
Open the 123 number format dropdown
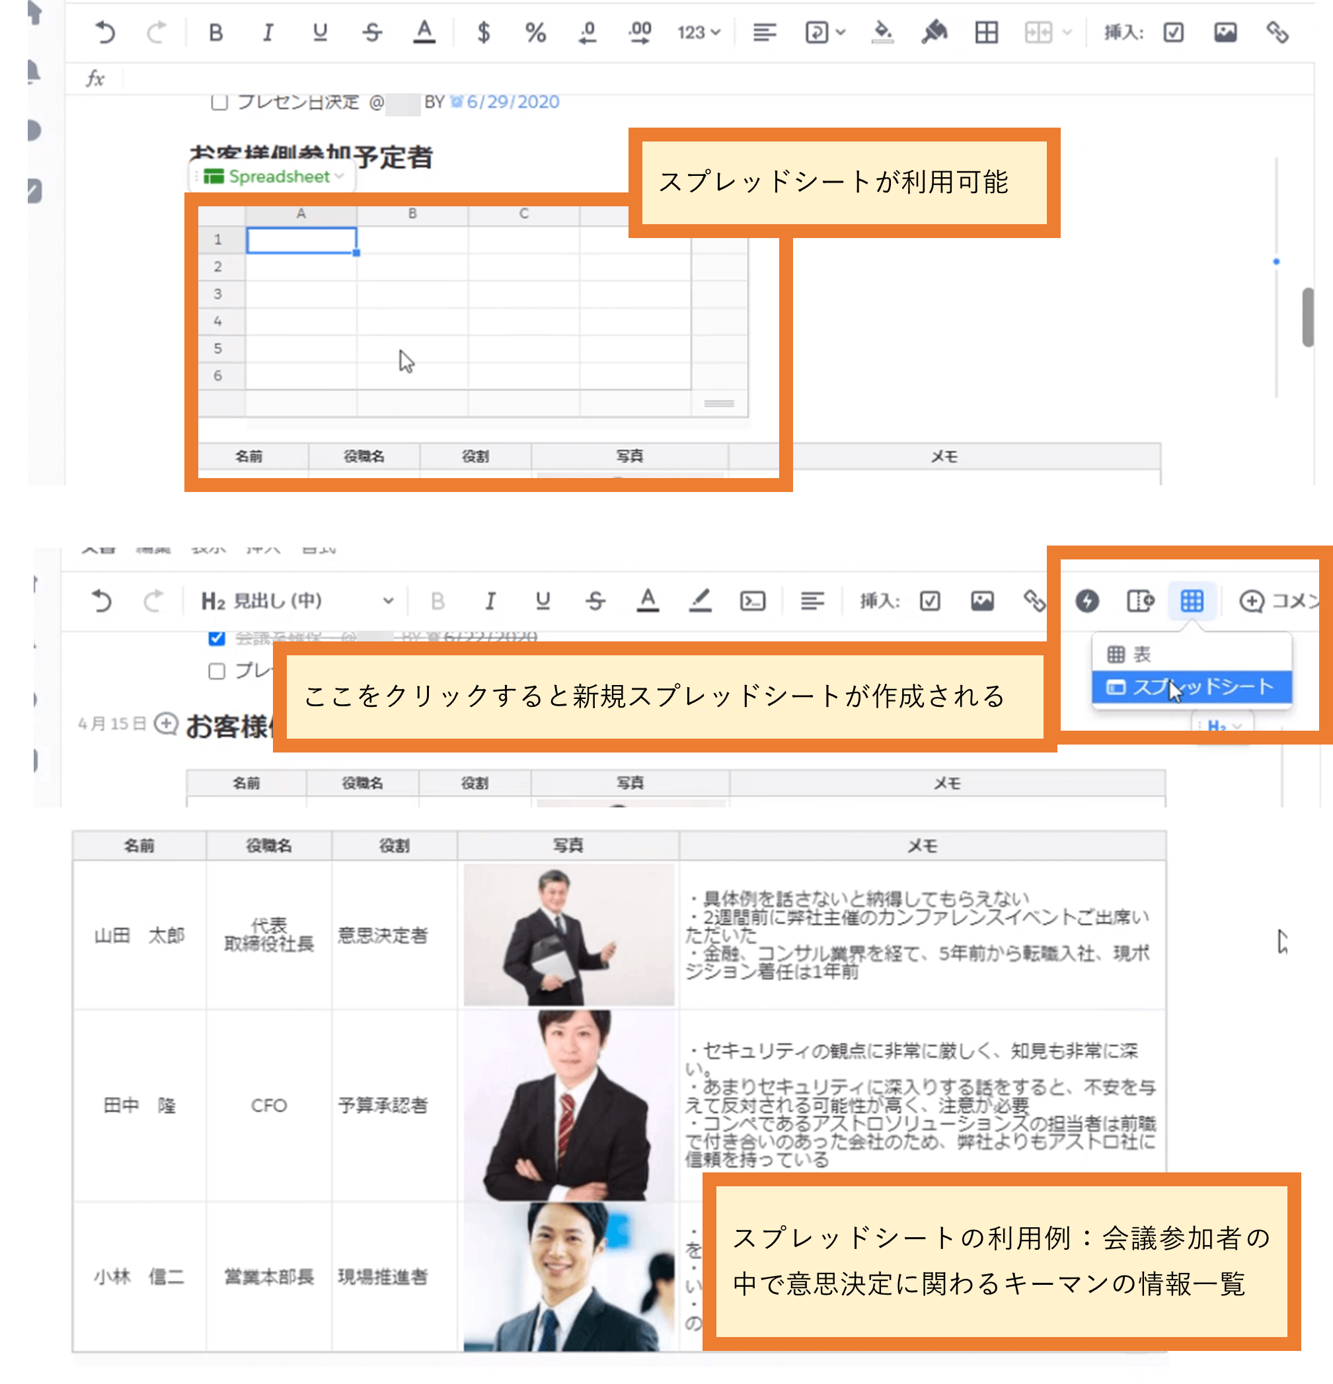point(698,32)
